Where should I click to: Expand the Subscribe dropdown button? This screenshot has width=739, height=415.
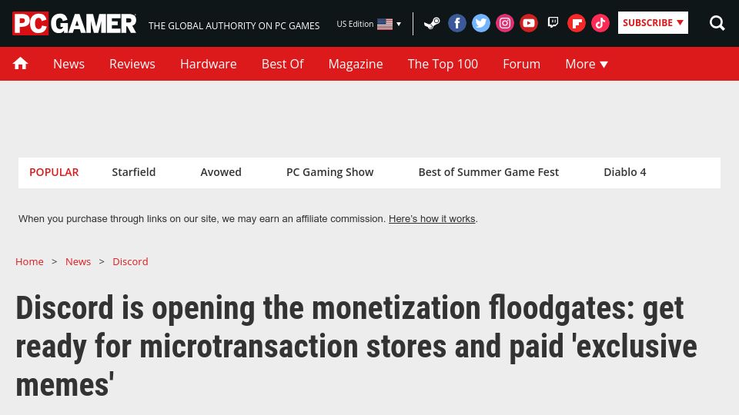(x=653, y=22)
